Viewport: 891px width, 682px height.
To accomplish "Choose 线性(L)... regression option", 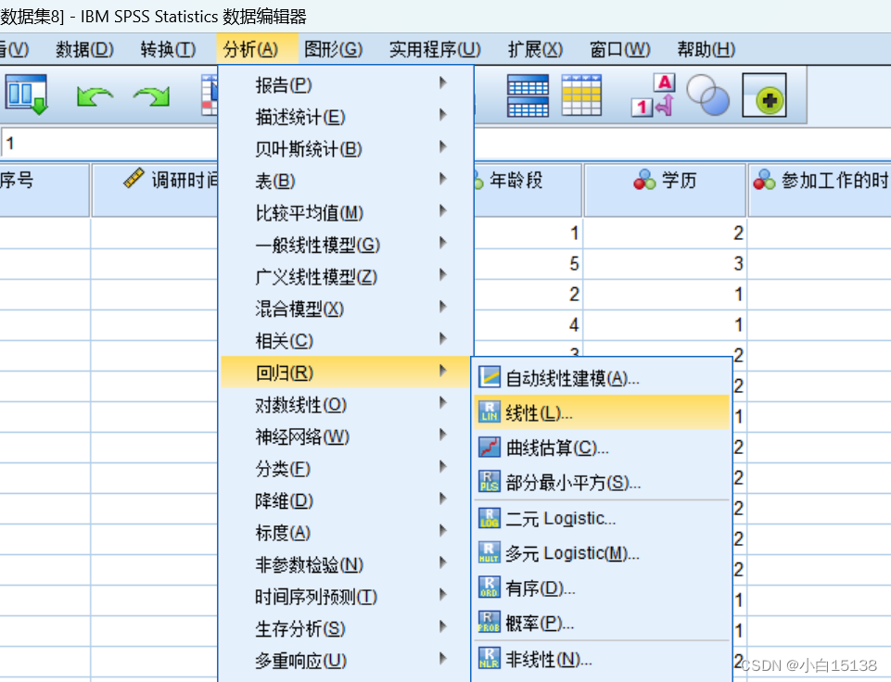I will coord(602,412).
